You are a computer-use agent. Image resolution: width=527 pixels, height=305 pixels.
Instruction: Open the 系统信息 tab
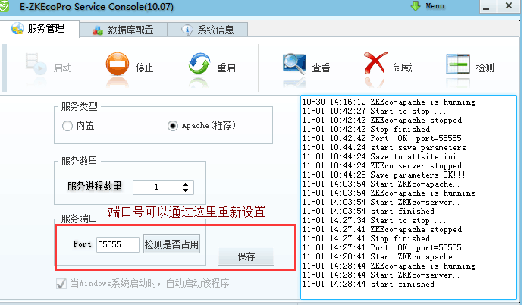tap(208, 30)
